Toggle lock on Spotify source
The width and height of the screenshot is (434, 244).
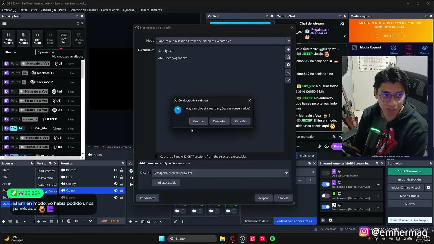point(121,184)
